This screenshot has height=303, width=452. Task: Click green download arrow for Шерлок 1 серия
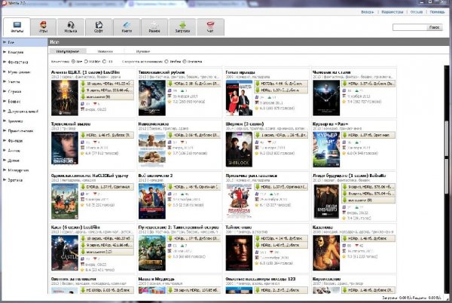[258, 135]
